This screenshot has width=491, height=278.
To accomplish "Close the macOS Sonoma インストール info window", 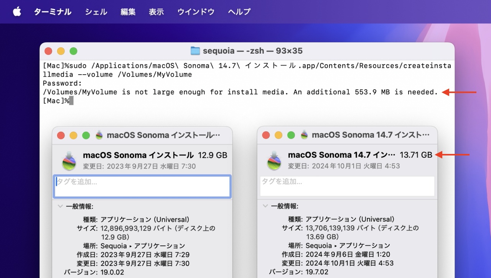I will 61,135.
